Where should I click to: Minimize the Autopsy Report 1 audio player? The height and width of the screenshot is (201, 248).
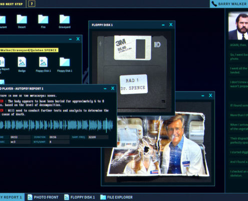[105, 88]
